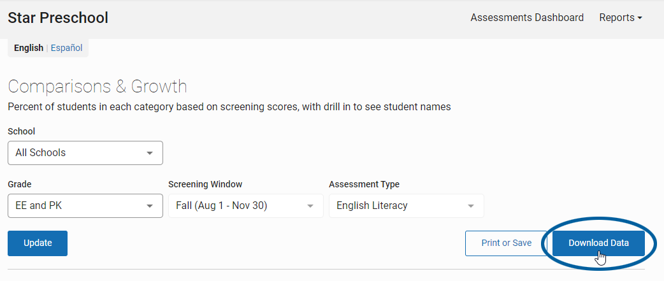Click the Comparisons & Growth heading
Image resolution: width=664 pixels, height=281 pixels.
coord(97,86)
